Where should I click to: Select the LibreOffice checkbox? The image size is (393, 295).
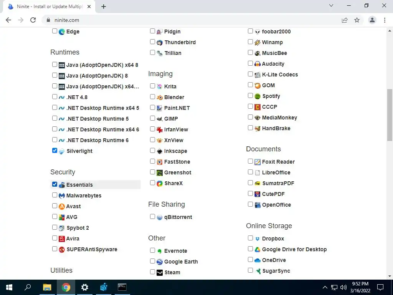click(x=250, y=172)
